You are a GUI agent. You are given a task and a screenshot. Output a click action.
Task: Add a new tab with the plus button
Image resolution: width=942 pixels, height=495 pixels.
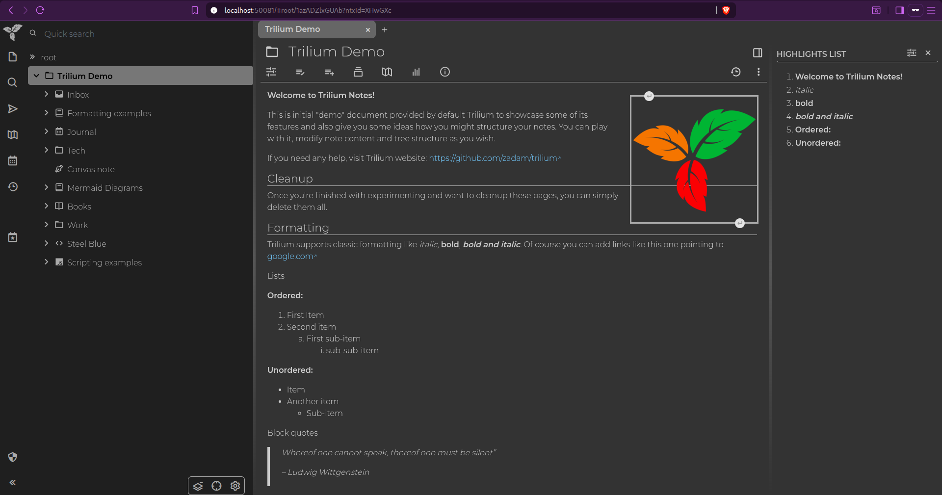[x=385, y=30]
